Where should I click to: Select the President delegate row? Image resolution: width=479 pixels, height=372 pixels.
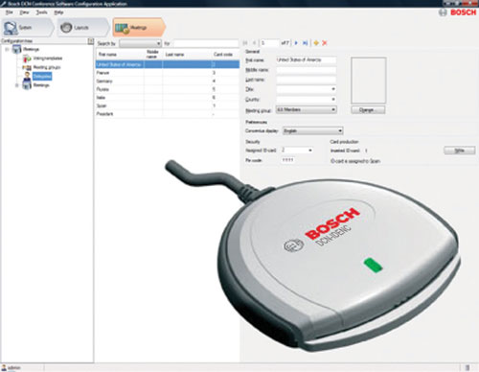pyautogui.click(x=168, y=114)
